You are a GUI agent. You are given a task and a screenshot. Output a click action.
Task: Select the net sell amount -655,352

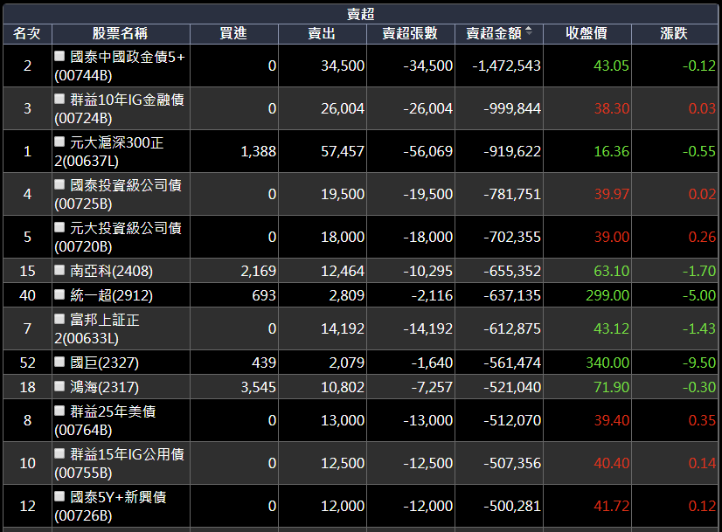click(x=512, y=271)
